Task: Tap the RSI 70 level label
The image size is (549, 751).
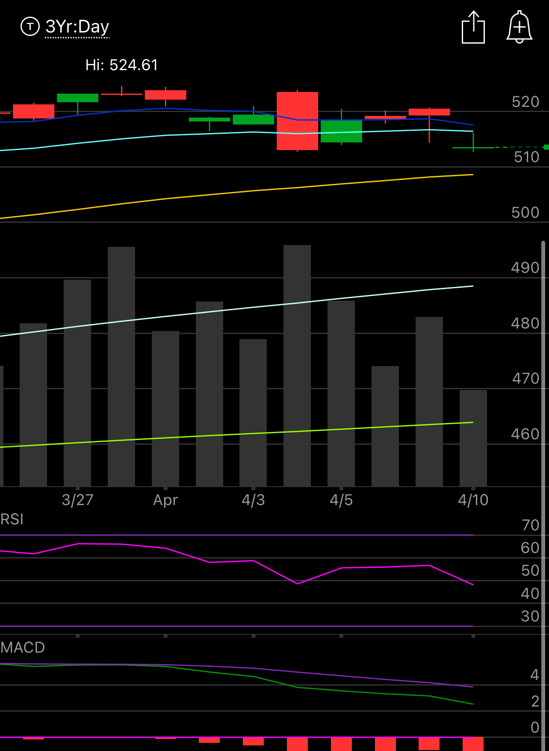Action: 531,525
